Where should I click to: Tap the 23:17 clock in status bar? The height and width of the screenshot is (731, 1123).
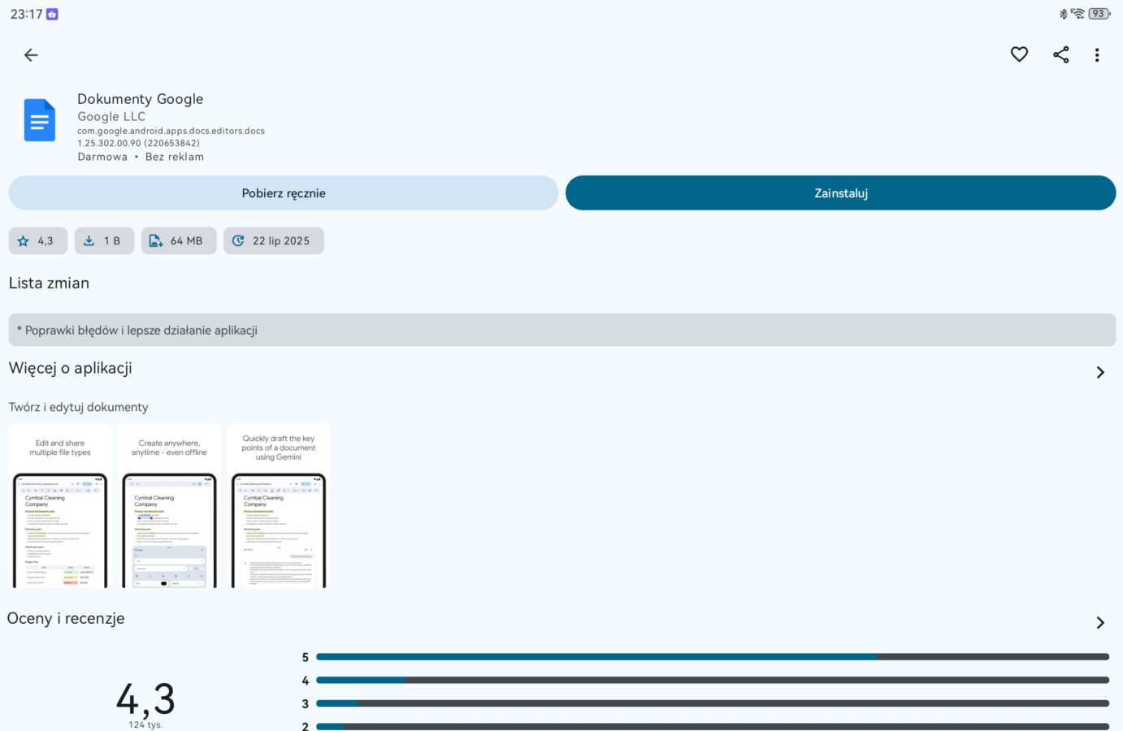[26, 14]
